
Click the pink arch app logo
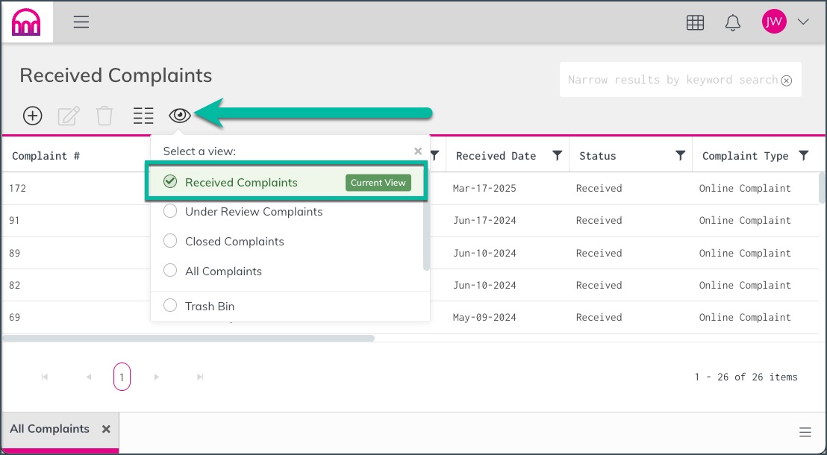click(26, 22)
